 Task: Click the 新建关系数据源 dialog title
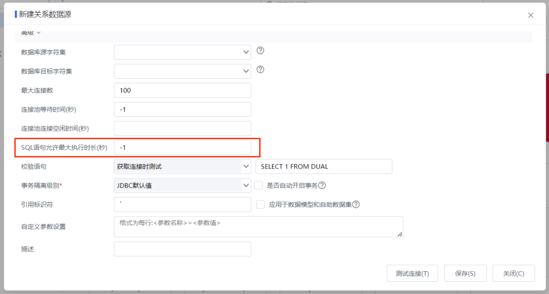45,14
